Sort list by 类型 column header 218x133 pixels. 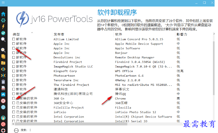pos(16,34)
